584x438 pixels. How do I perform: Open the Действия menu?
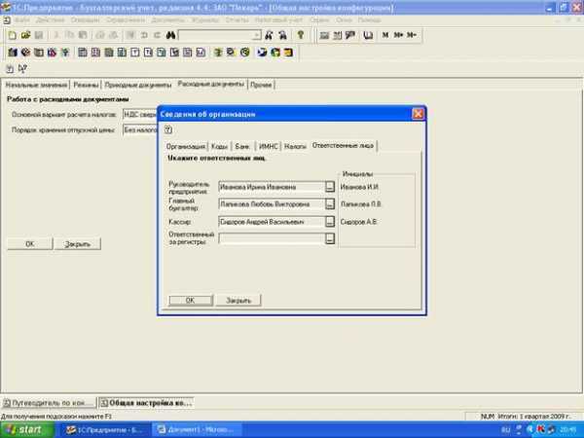pyautogui.click(x=51, y=19)
